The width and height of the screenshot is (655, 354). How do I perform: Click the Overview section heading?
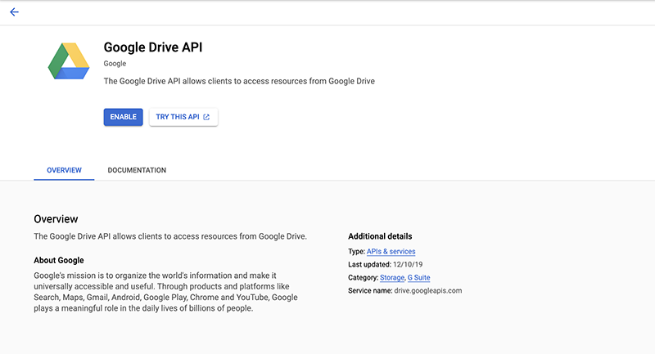tap(56, 219)
